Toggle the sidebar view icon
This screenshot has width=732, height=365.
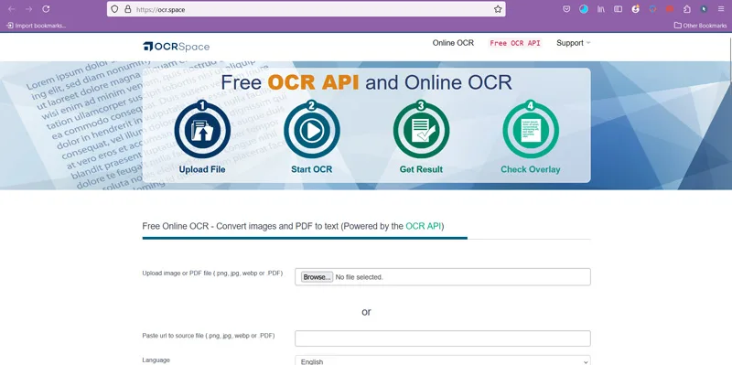tap(619, 9)
